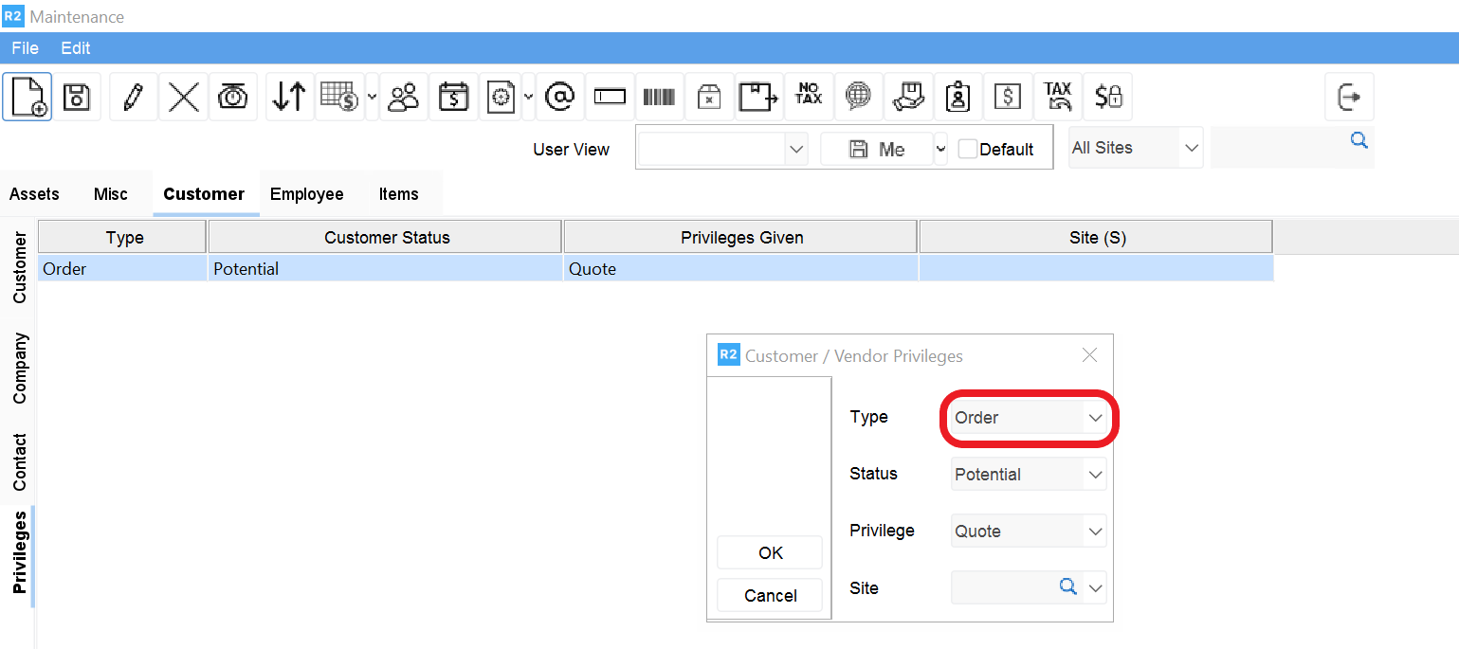The image size is (1459, 649).
Task: Click the X delete toolbar icon
Action: tap(183, 97)
